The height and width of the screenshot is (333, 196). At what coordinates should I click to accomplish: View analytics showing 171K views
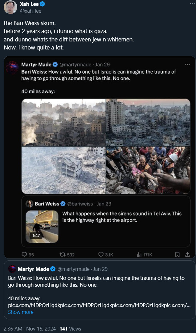(139, 255)
